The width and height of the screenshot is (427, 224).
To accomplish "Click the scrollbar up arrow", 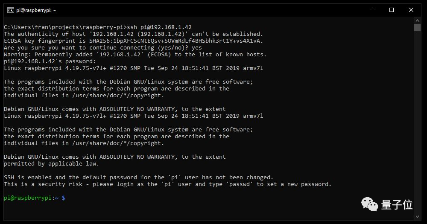I will (417, 21).
